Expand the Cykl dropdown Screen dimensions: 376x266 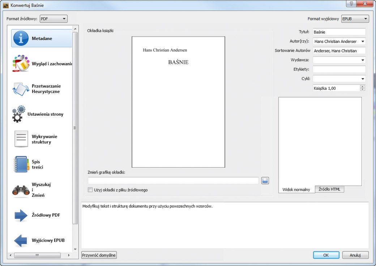[363, 79]
